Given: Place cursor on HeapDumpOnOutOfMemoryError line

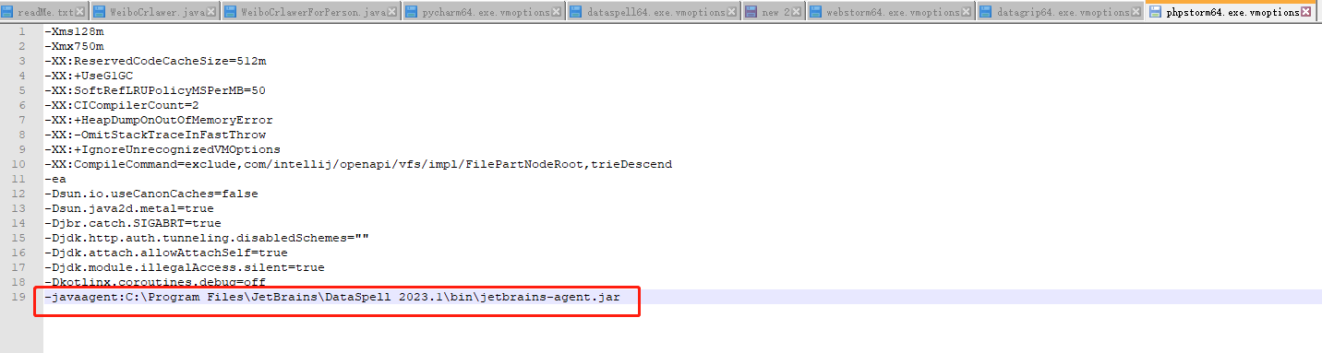Looking at the screenshot, I should pos(159,120).
